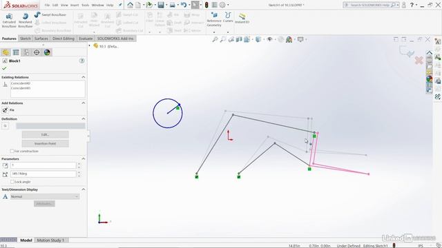Collapse the Parameters section
The width and height of the screenshot is (442, 248).
tap(83, 158)
